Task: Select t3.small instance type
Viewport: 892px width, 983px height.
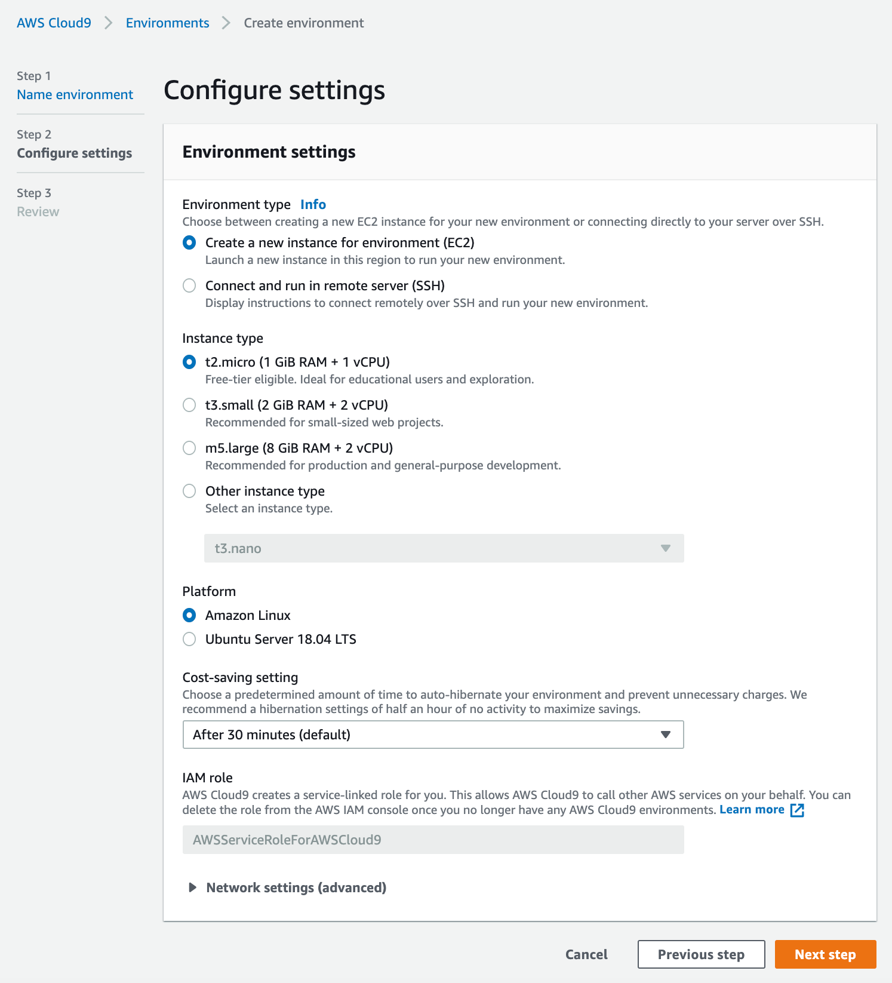Action: coord(189,405)
